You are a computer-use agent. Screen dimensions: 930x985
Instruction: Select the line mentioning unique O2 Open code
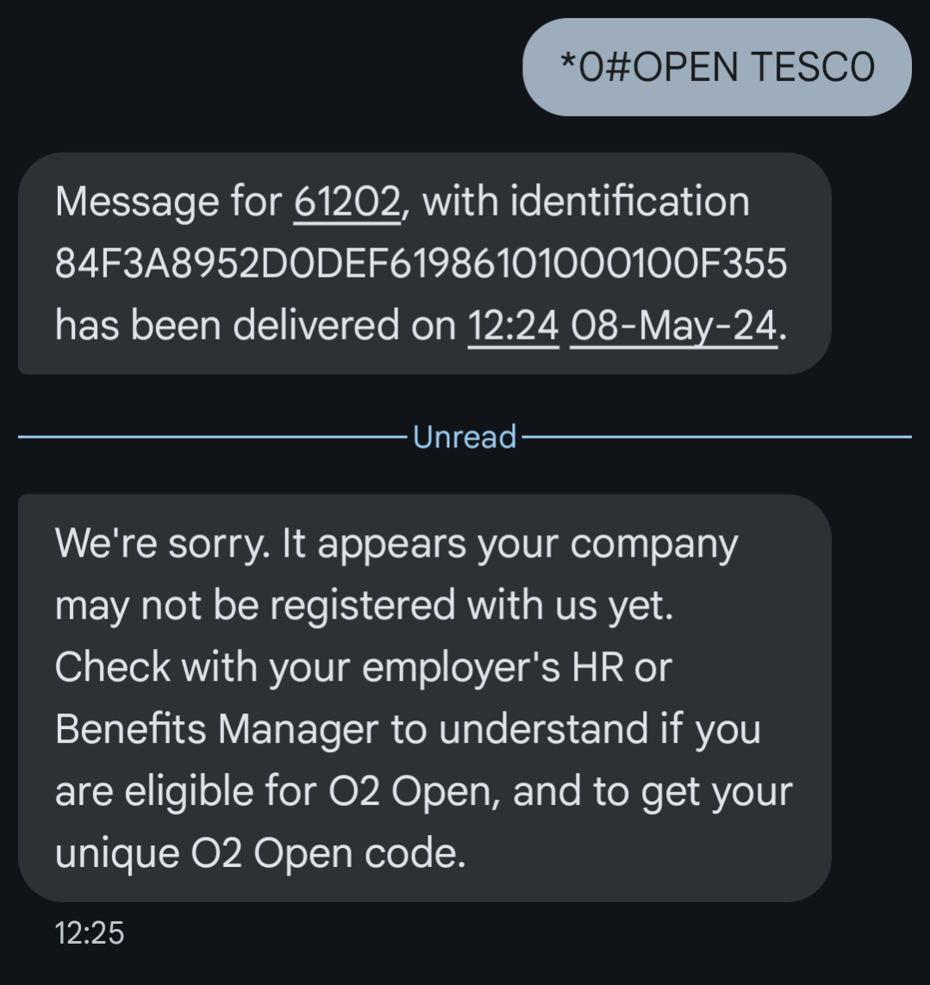tap(259, 853)
